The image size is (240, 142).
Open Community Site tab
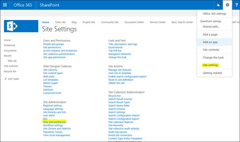point(110,22)
